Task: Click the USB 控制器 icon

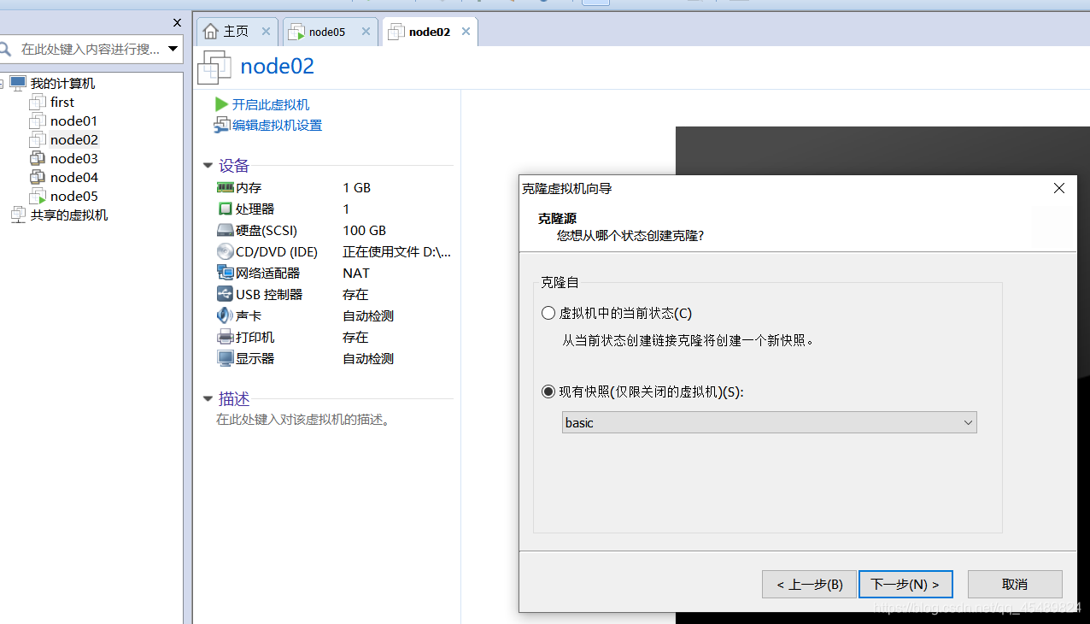Action: click(226, 294)
